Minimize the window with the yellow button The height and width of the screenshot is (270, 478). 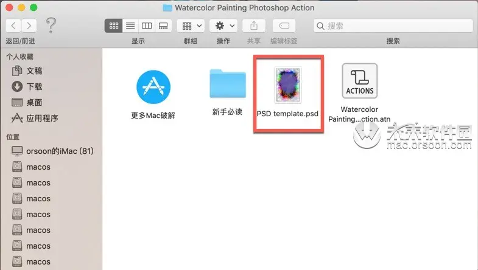[21, 7]
